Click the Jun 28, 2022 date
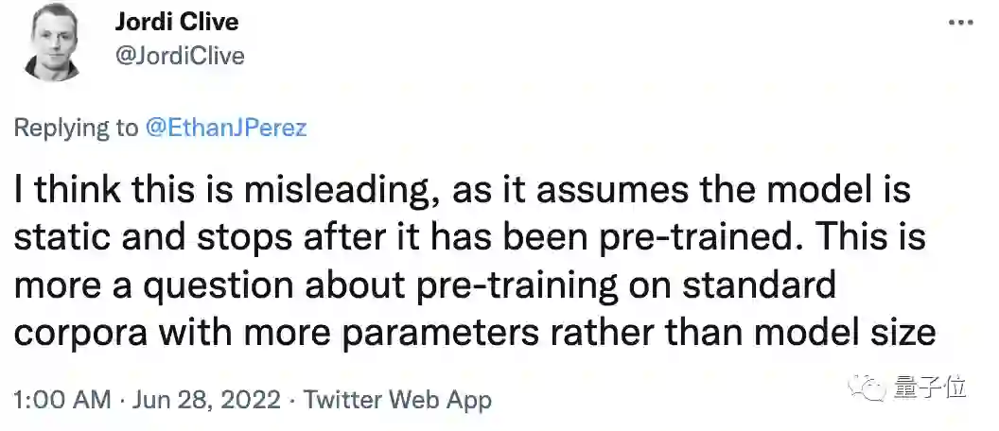The height and width of the screenshot is (431, 999). point(206,400)
